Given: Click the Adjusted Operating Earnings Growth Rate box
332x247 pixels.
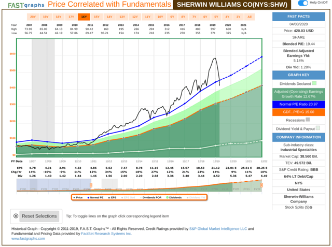Looking at the screenshot, I should coord(299,94).
